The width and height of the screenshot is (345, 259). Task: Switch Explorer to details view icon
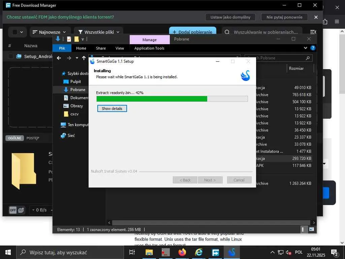(x=303, y=229)
